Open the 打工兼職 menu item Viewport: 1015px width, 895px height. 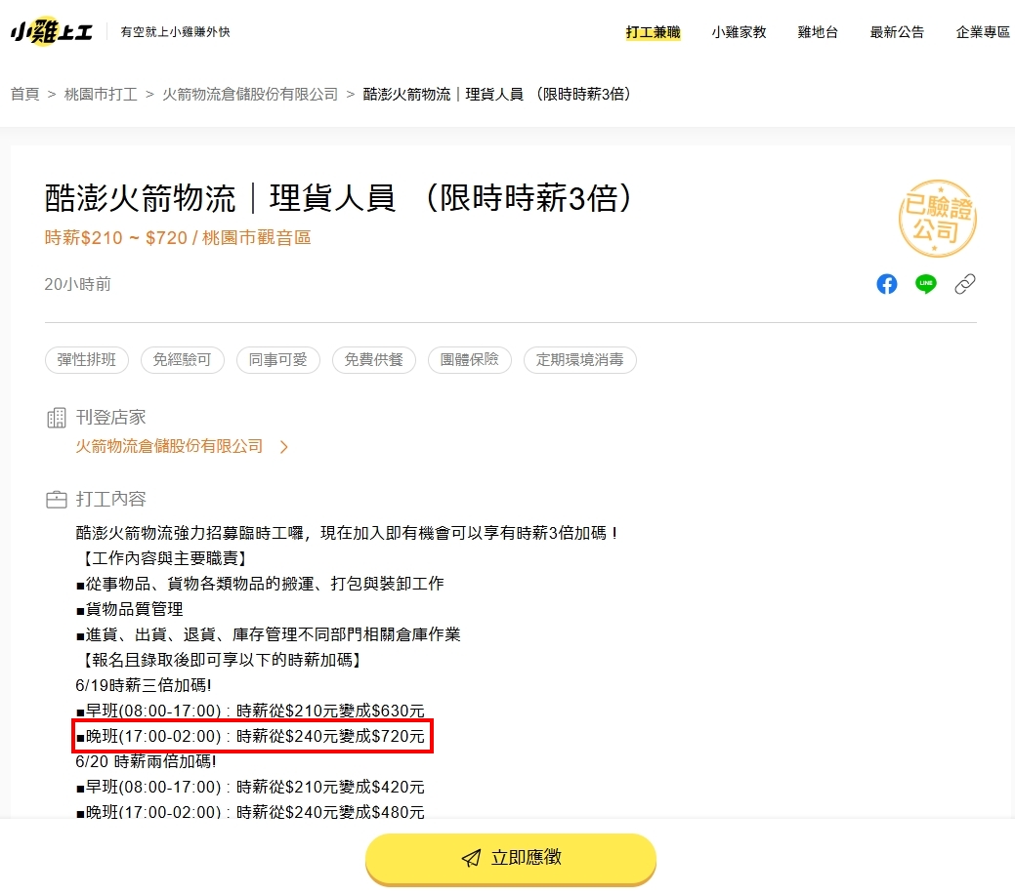(x=654, y=32)
